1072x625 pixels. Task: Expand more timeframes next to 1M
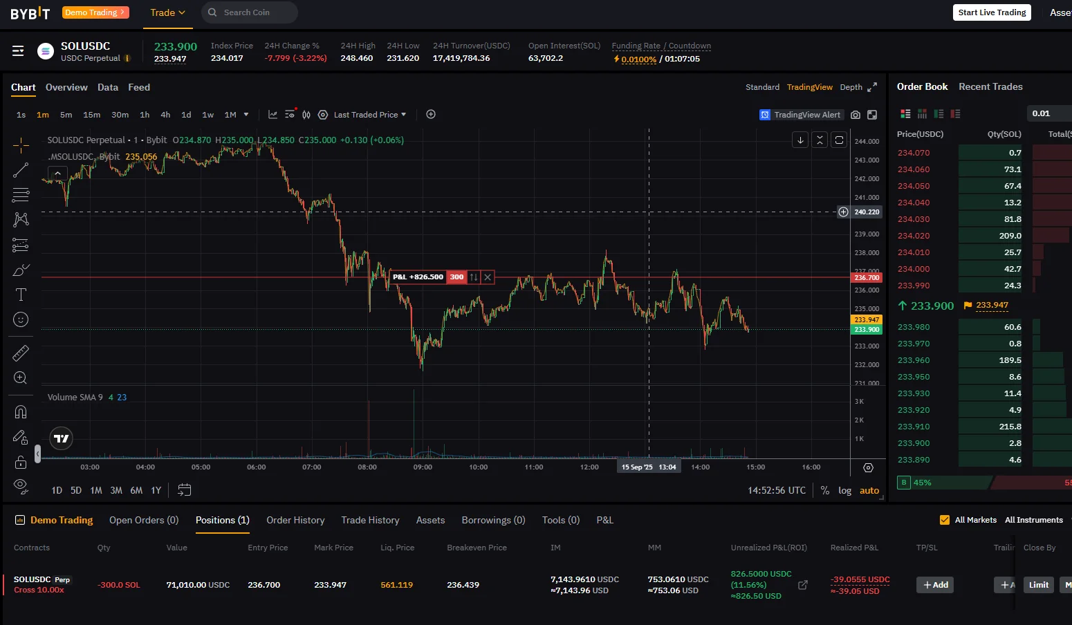click(246, 115)
